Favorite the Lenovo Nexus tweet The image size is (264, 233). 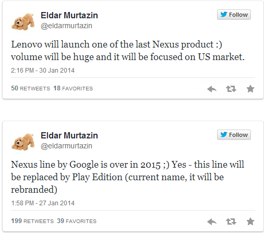(250, 89)
